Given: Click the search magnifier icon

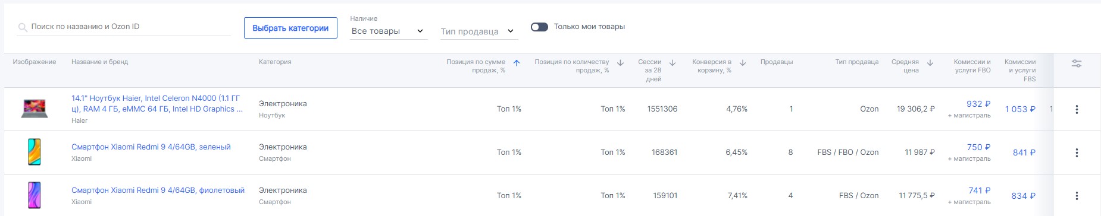Looking at the screenshot, I should point(23,27).
